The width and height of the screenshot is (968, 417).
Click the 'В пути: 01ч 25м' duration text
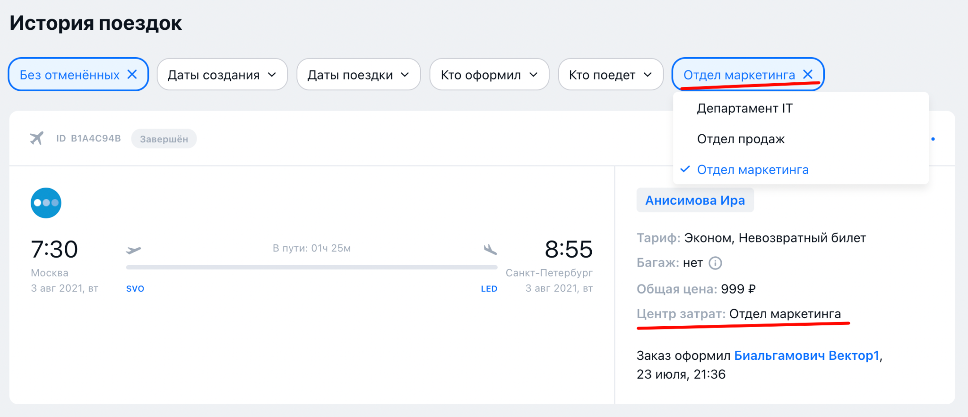pos(311,248)
